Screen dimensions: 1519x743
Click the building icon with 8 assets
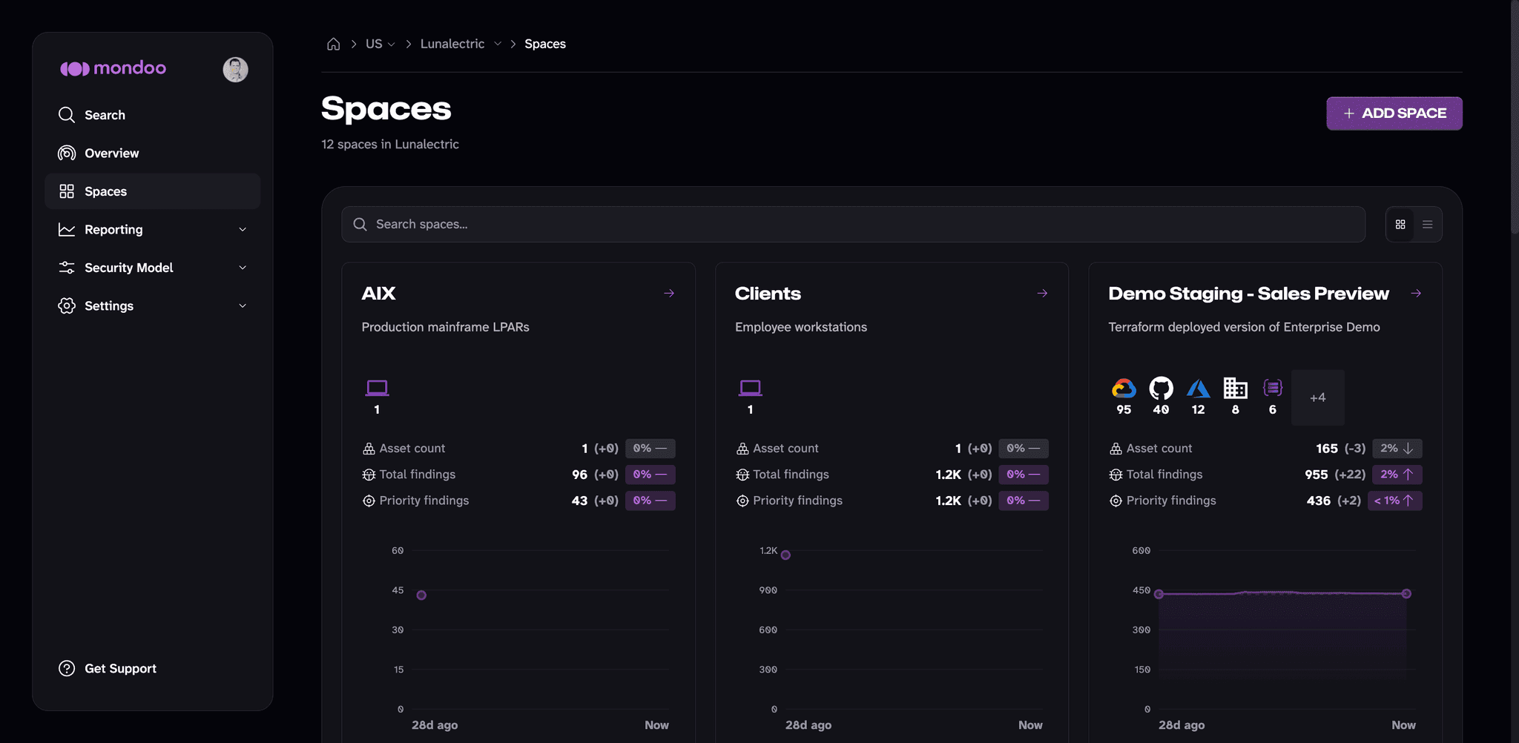1235,388
